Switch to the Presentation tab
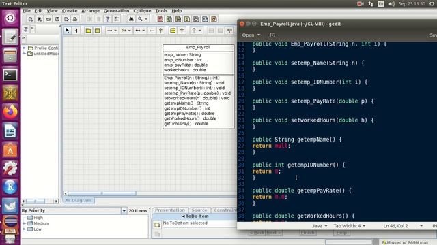Screen dimensions: 437x245 pyautogui.click(x=170, y=210)
